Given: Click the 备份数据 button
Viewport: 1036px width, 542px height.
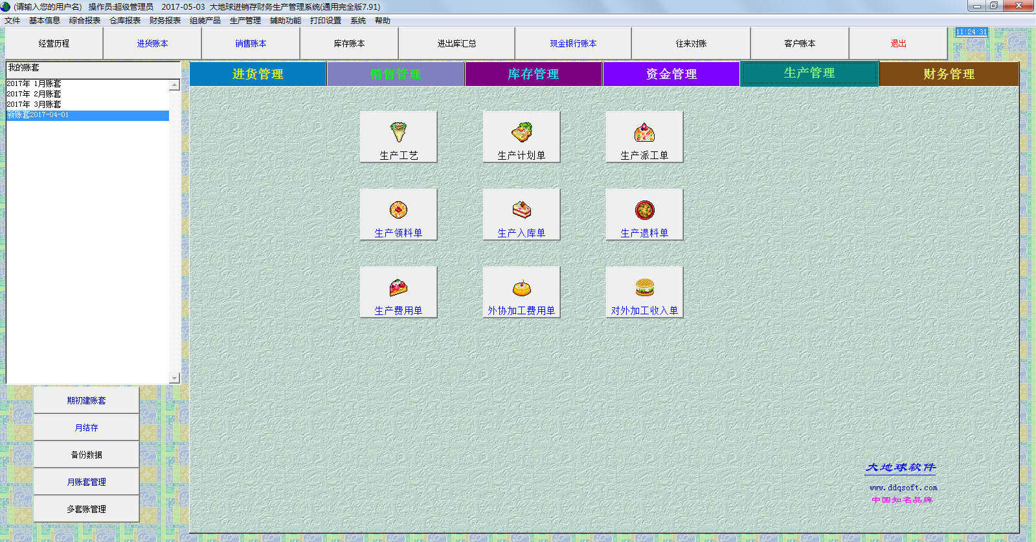Looking at the screenshot, I should [86, 455].
